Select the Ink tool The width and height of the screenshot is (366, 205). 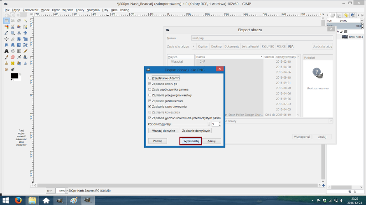tap(25, 57)
